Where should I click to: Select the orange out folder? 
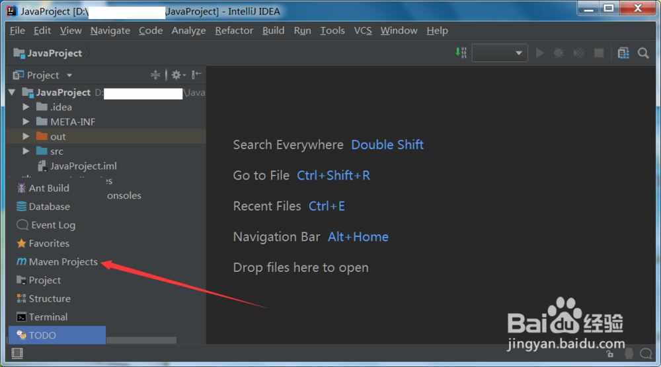(x=106, y=137)
